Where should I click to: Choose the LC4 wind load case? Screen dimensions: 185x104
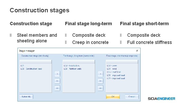tap(112, 69)
